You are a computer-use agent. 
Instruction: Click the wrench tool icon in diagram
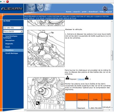(38, 103)
